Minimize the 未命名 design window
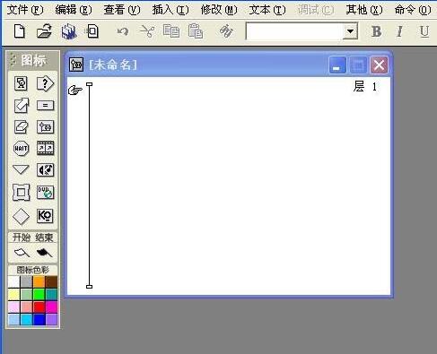 337,65
